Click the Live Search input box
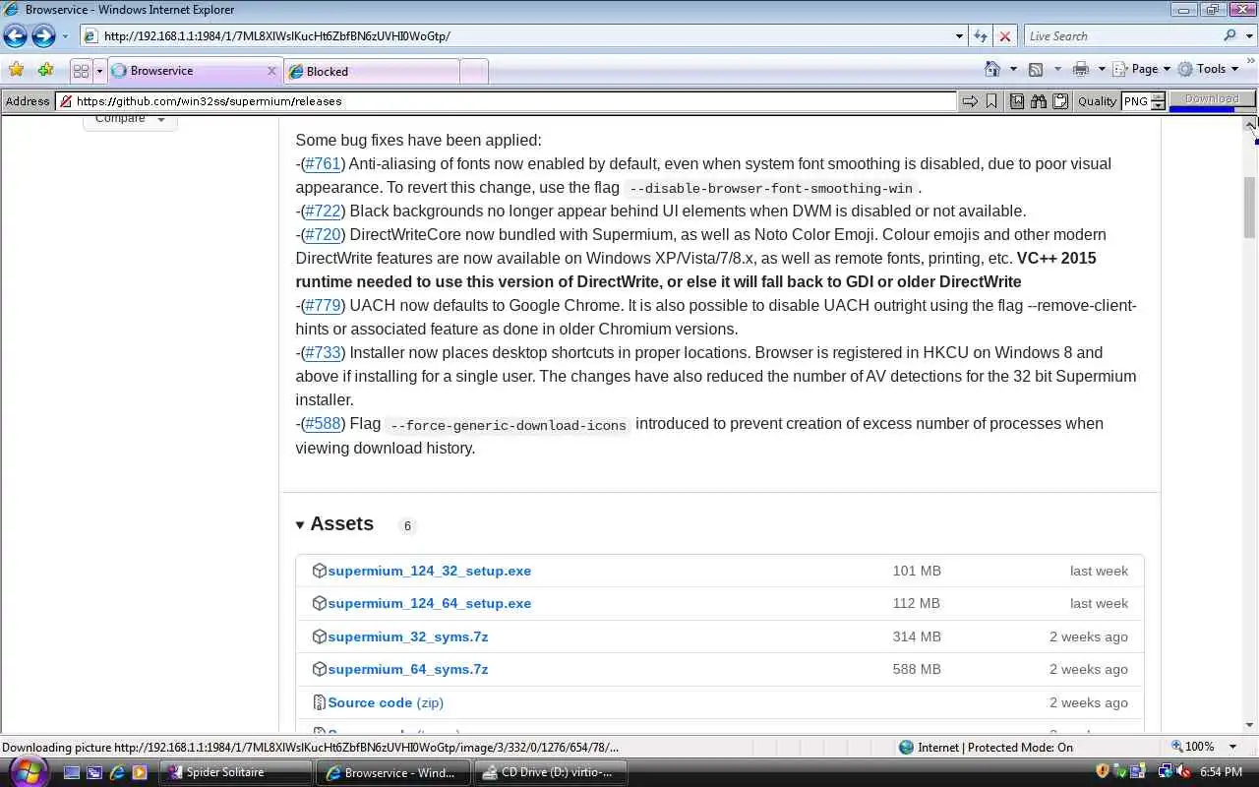 pyautogui.click(x=1121, y=36)
